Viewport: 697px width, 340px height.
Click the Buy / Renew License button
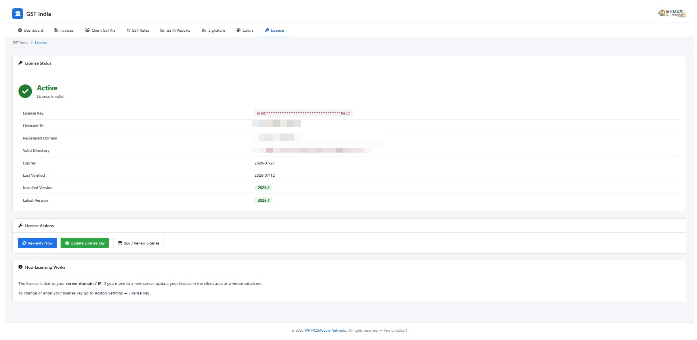[138, 243]
